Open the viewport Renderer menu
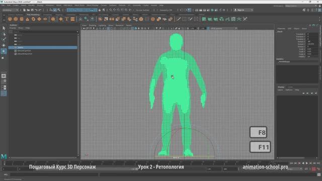The image size is (322, 181). tap(120, 26)
